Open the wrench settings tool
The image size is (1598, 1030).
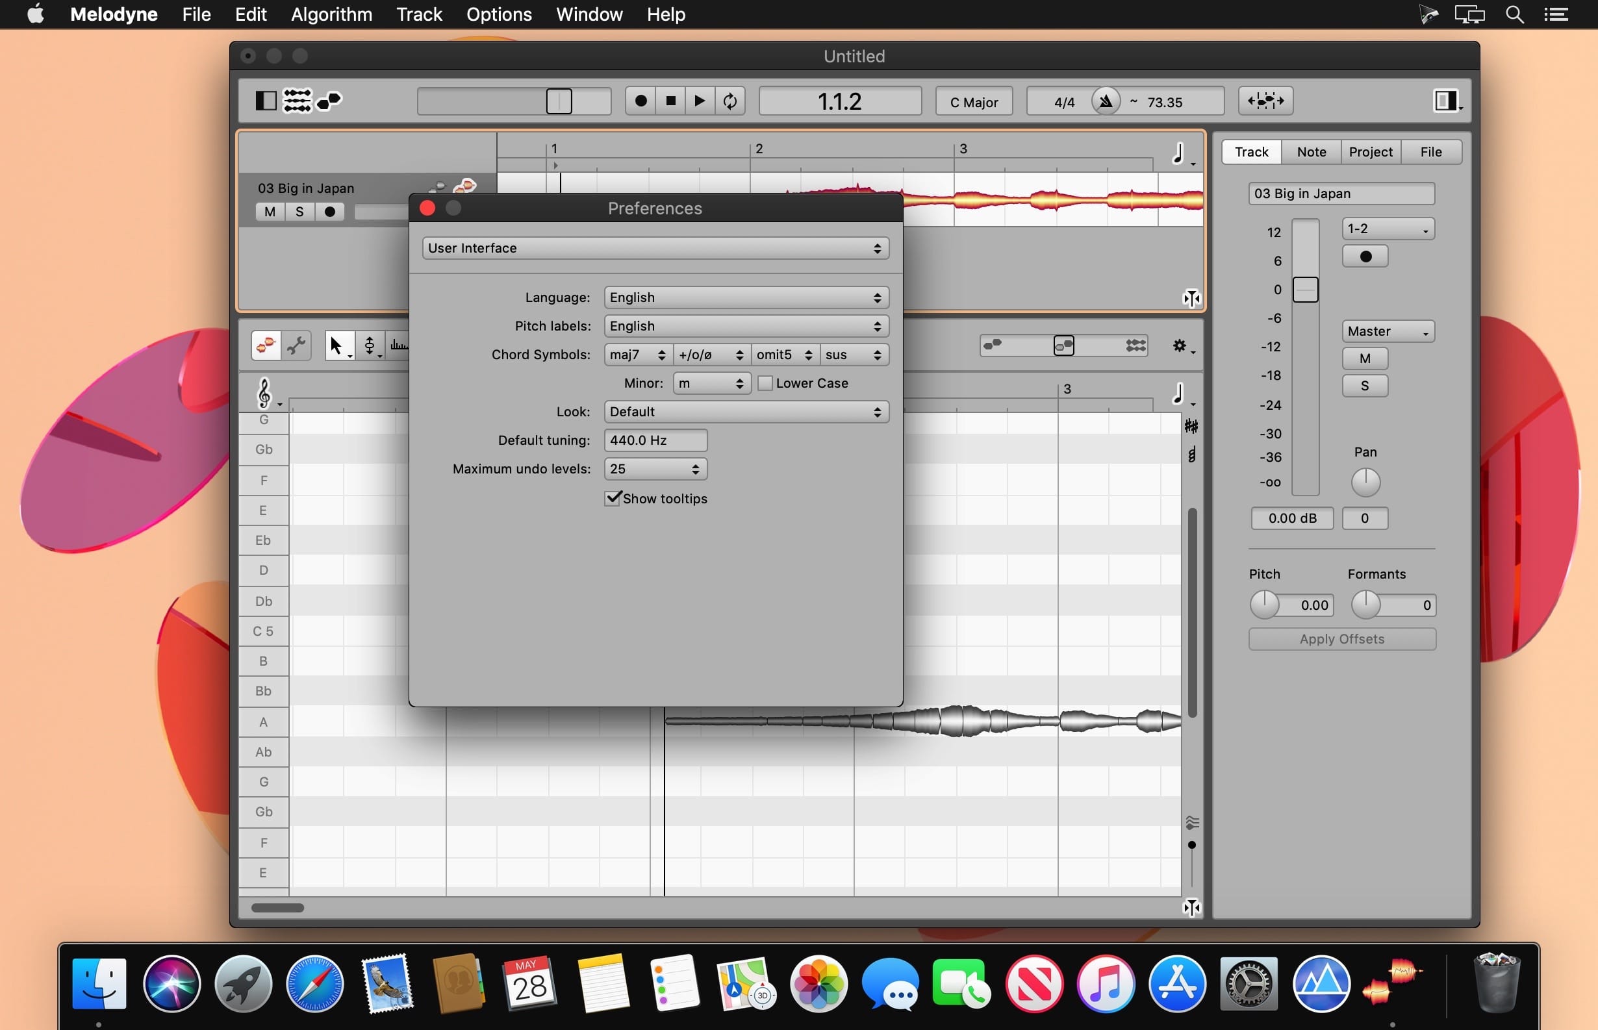(296, 345)
